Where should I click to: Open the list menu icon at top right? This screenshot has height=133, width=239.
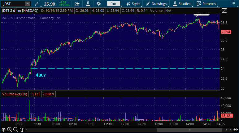(x=233, y=4)
